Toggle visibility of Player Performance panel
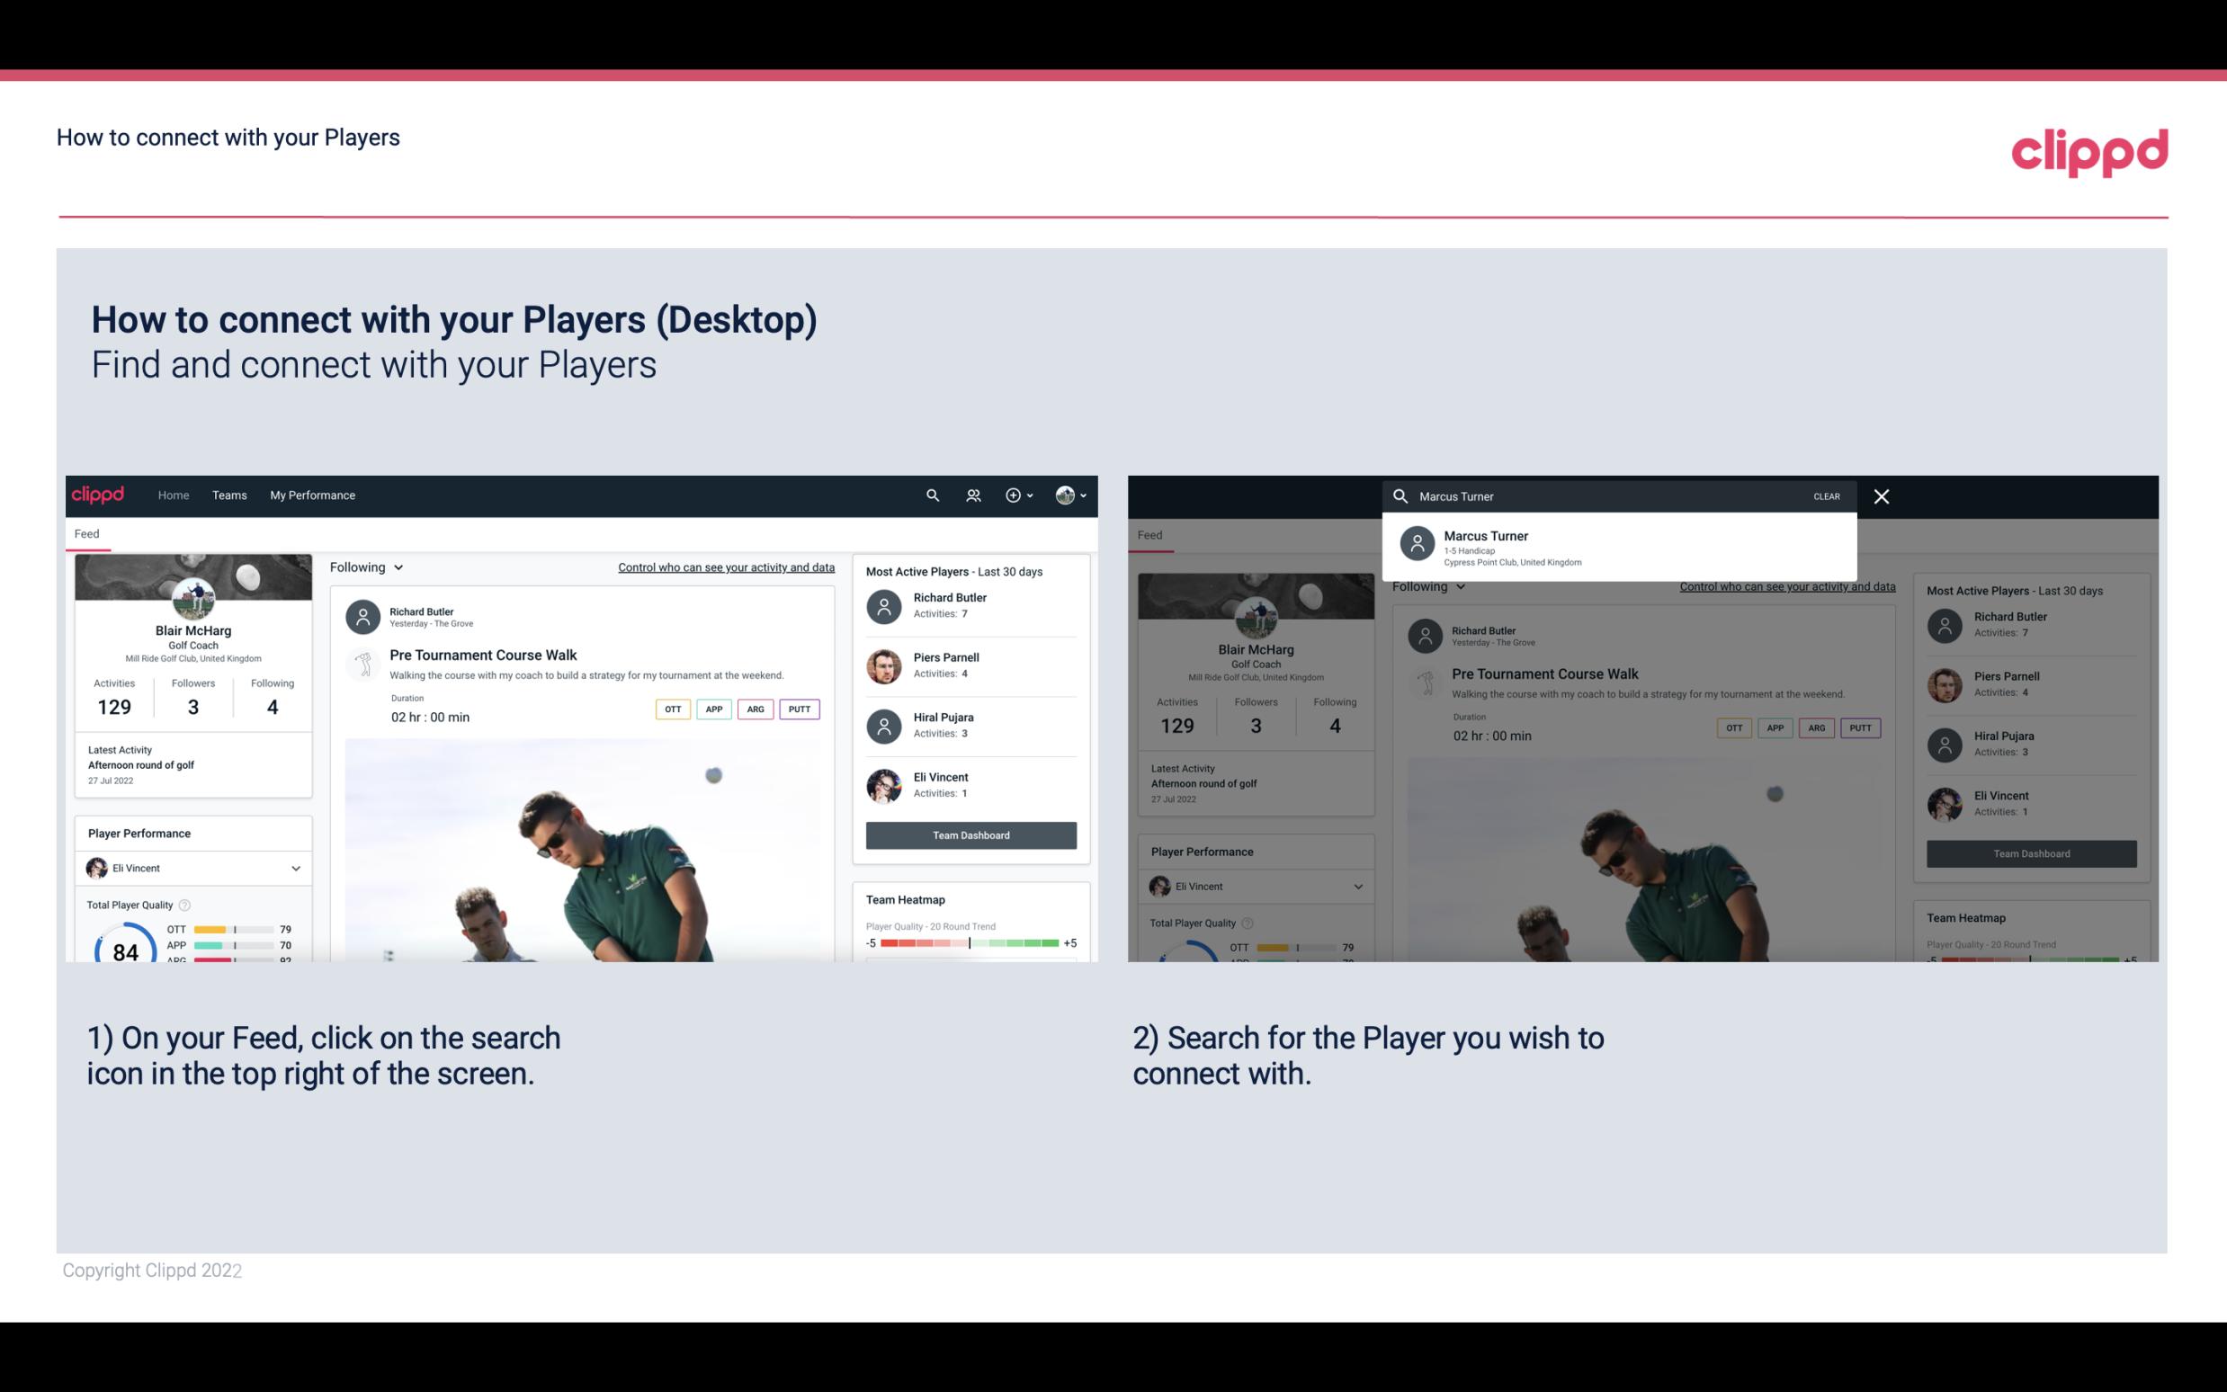 pyautogui.click(x=293, y=868)
